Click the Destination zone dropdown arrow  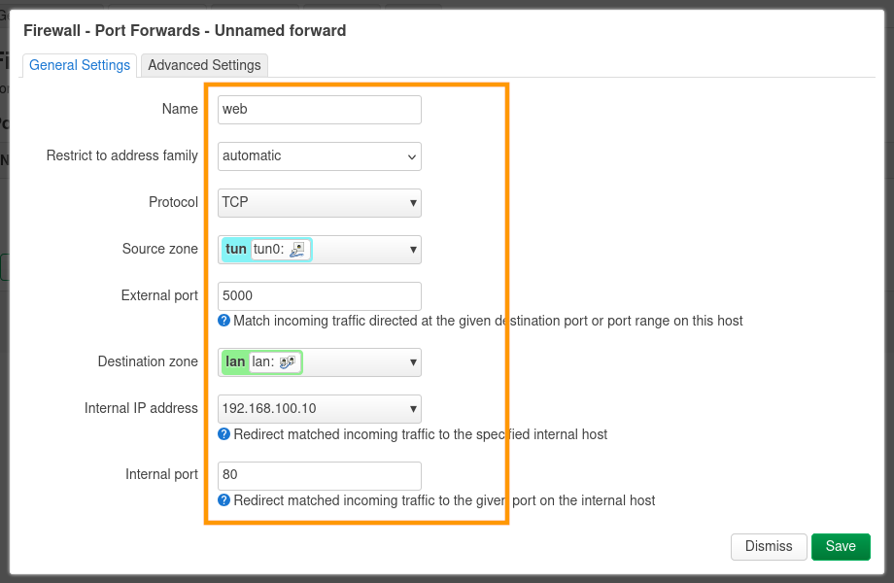click(x=413, y=362)
